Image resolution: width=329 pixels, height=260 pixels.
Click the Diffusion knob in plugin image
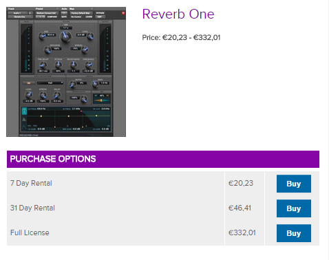47,50
